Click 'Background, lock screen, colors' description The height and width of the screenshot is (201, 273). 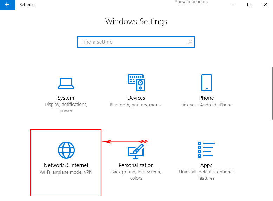click(136, 175)
